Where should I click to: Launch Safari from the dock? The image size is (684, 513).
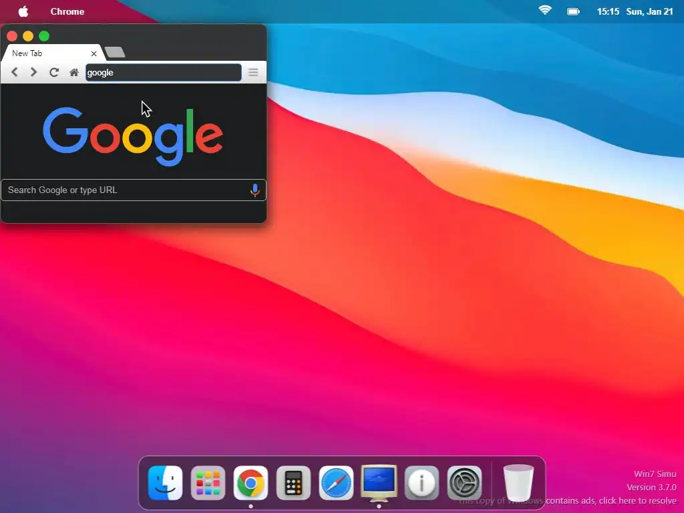coord(337,483)
